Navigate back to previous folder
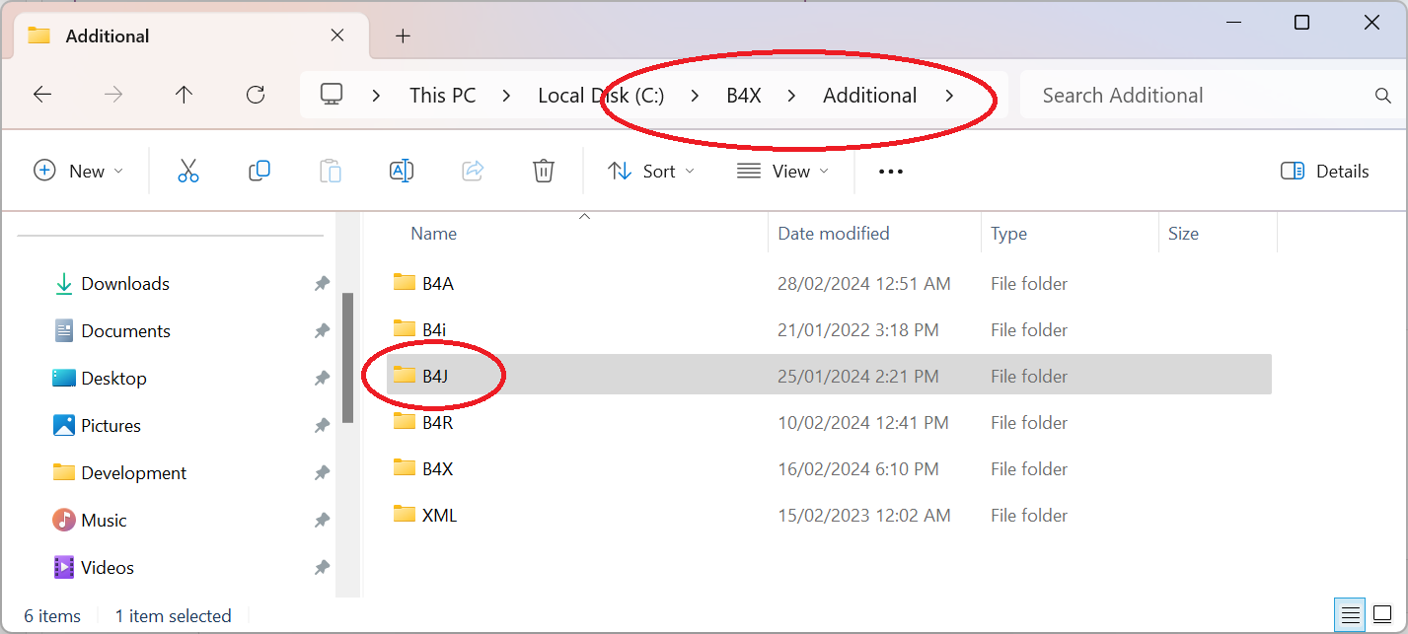 [x=42, y=95]
